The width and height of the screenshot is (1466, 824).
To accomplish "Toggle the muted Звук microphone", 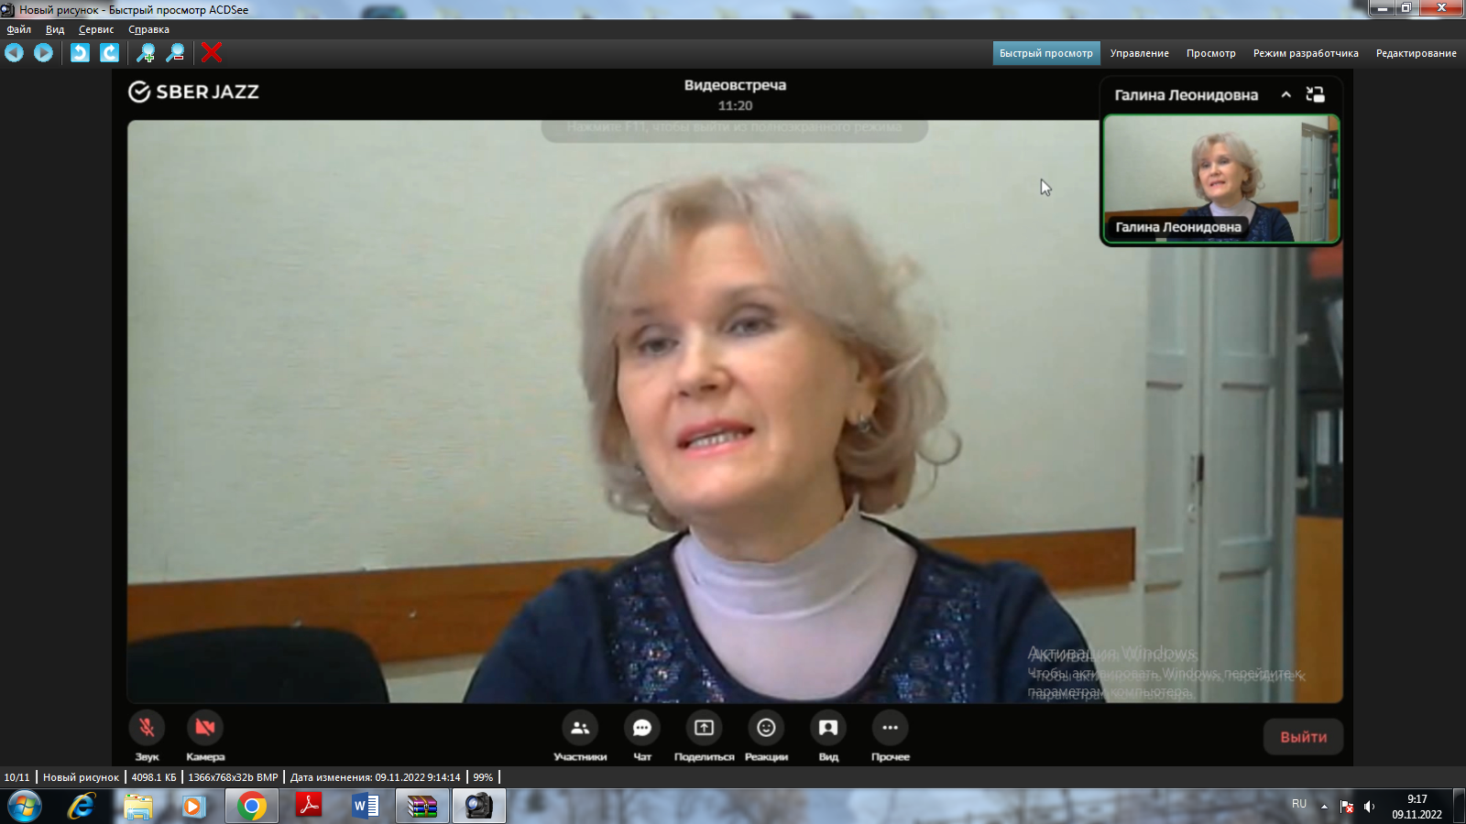I will pos(147,728).
